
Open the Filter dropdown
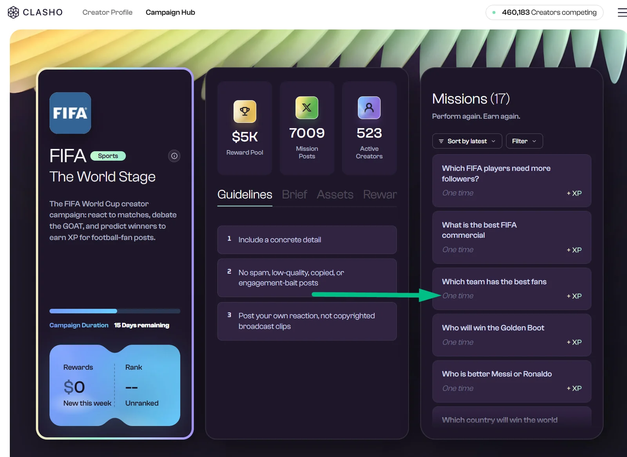(x=524, y=141)
